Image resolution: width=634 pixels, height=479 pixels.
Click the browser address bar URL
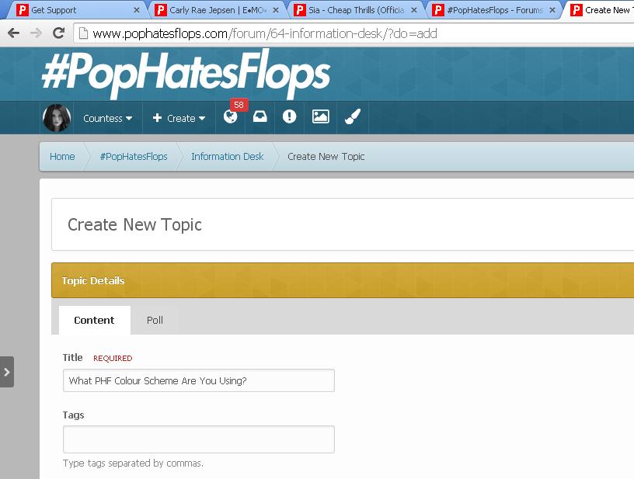tap(265, 33)
